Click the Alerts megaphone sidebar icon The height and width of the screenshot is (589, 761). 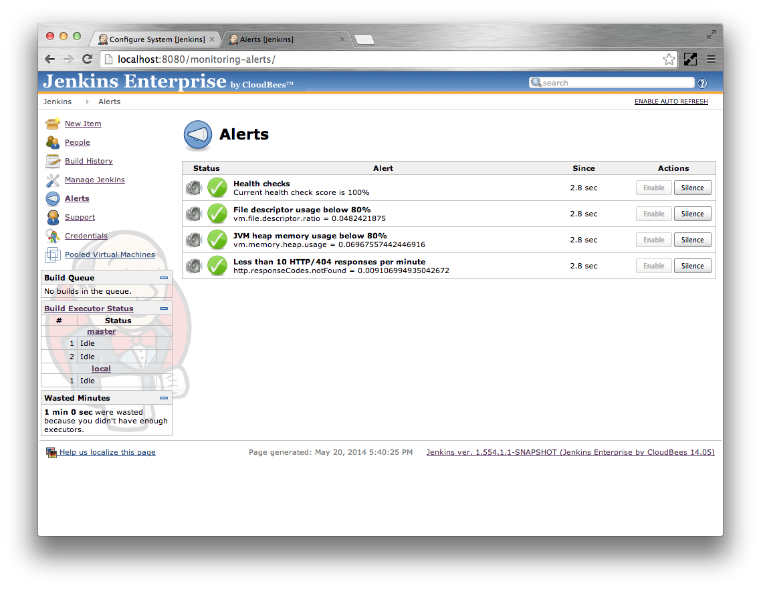52,198
